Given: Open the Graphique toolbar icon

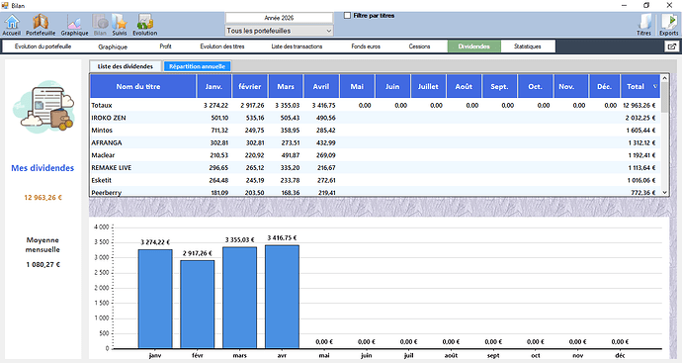Looking at the screenshot, I should 74,25.
